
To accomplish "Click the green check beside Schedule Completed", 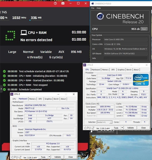I will (4, 90).
